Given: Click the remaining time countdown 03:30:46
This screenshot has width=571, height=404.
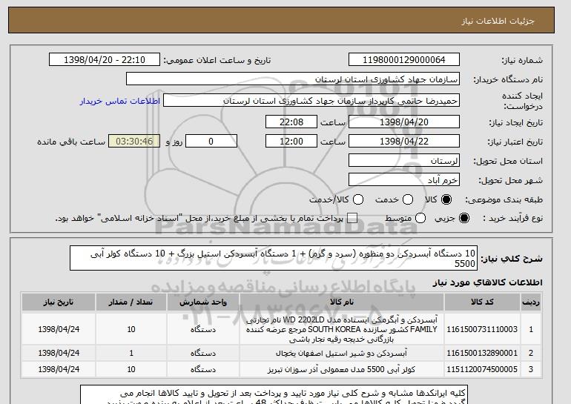Looking at the screenshot, I should coord(134,142).
